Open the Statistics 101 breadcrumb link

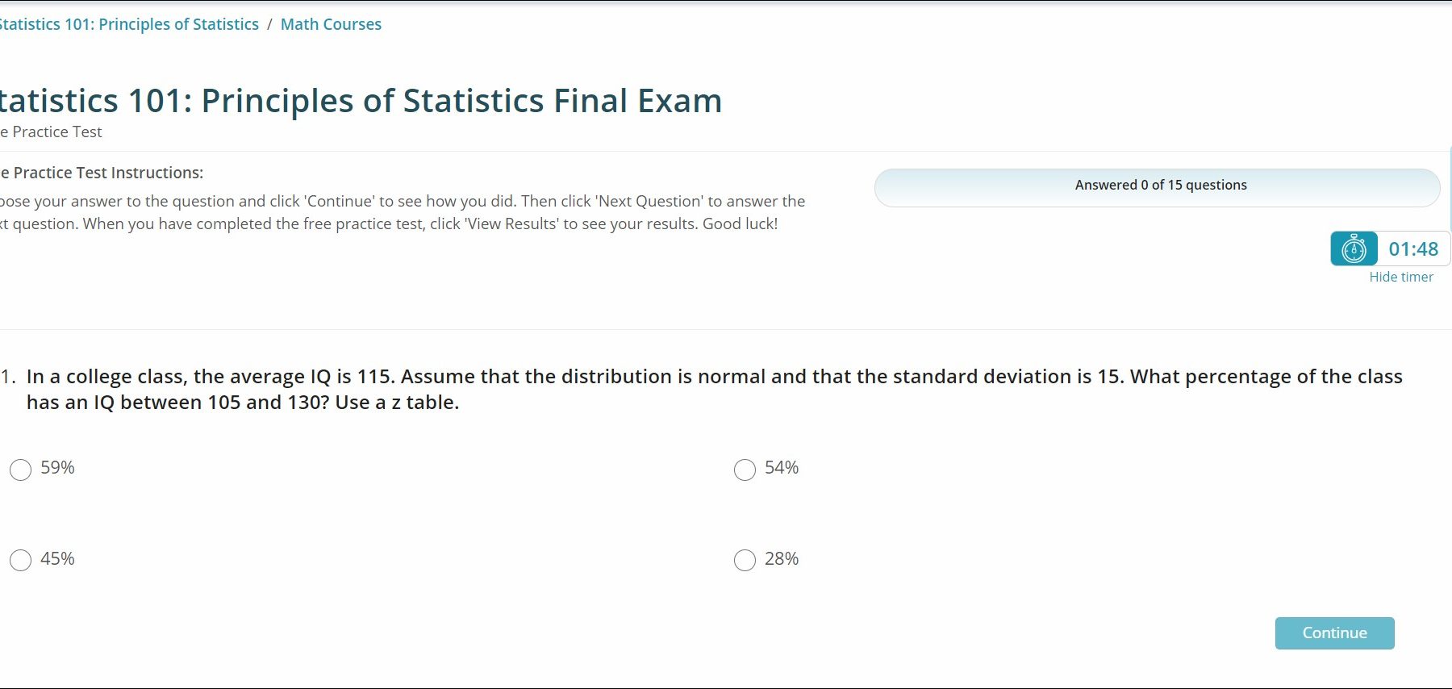[129, 24]
